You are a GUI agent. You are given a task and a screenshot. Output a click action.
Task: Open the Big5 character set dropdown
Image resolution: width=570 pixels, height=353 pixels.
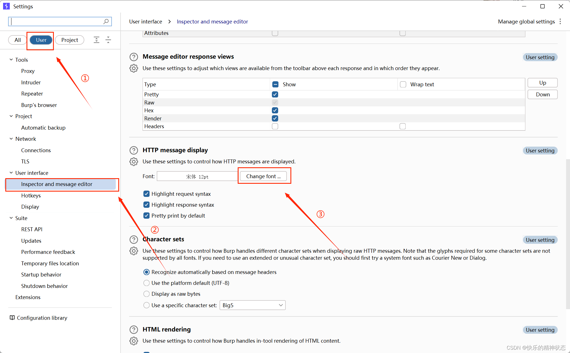click(x=252, y=305)
